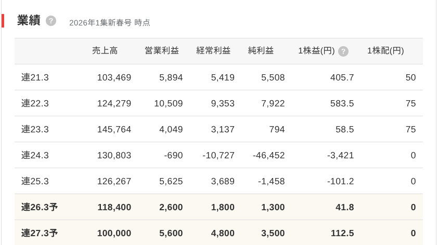Select the 純利益 column header
This screenshot has width=438, height=245.
261,51
